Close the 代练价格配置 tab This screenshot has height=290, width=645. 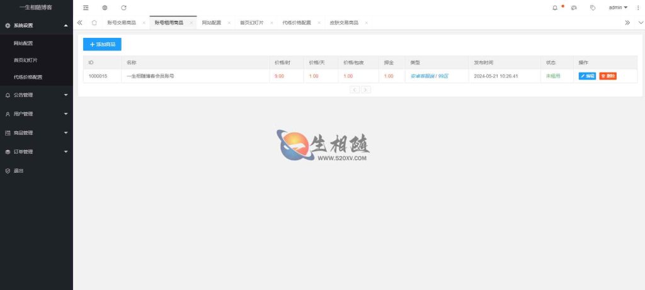319,23
